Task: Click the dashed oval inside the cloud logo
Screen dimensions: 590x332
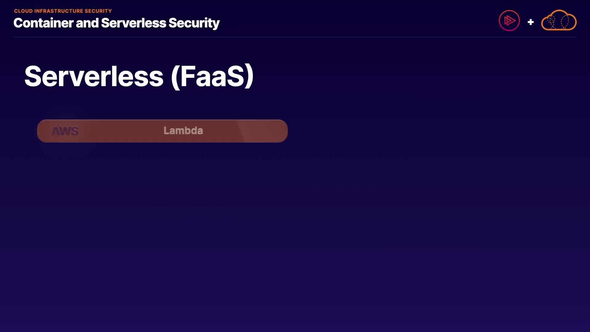Action: 564,22
